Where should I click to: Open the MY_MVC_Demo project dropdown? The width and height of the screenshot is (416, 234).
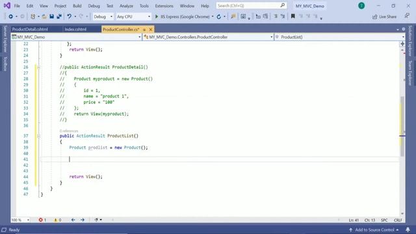point(76,37)
